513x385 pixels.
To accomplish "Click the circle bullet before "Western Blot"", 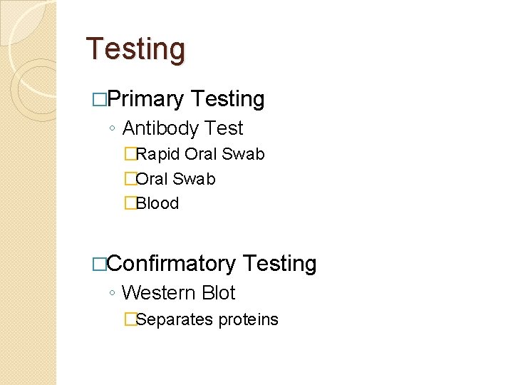I will click(113, 294).
